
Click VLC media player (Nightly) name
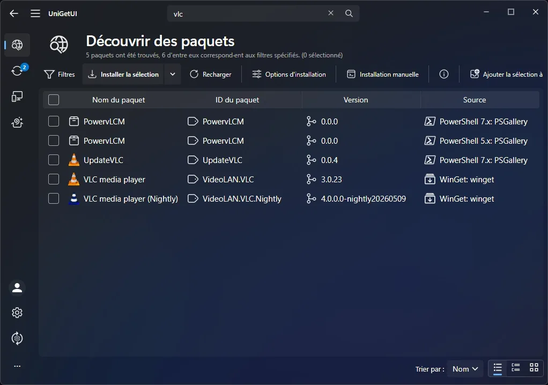(131, 198)
